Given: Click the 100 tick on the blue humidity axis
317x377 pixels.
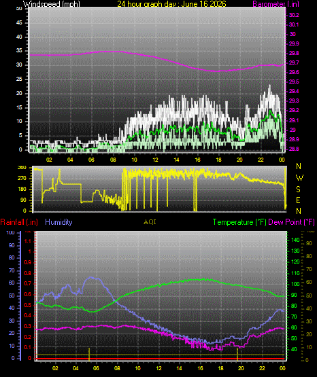Looking at the screenshot, I should coord(11,233).
